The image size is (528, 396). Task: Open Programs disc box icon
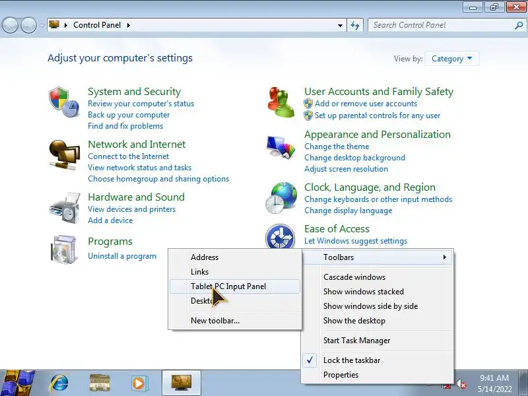click(x=63, y=249)
